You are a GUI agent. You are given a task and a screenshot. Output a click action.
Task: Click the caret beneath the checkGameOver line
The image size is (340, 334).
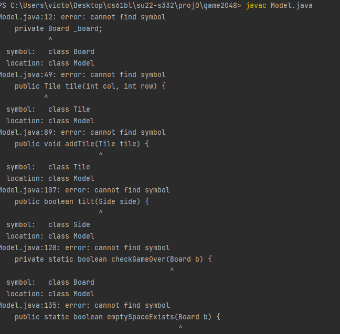coord(172,270)
